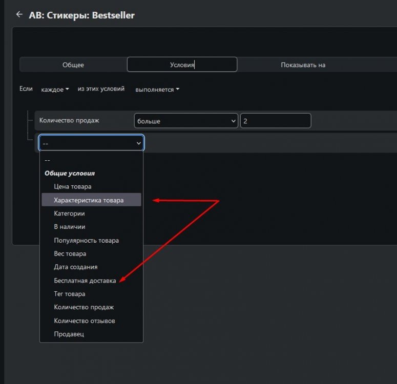Select Бесплатная доставка option
This screenshot has width=397, height=384.
click(x=91, y=281)
